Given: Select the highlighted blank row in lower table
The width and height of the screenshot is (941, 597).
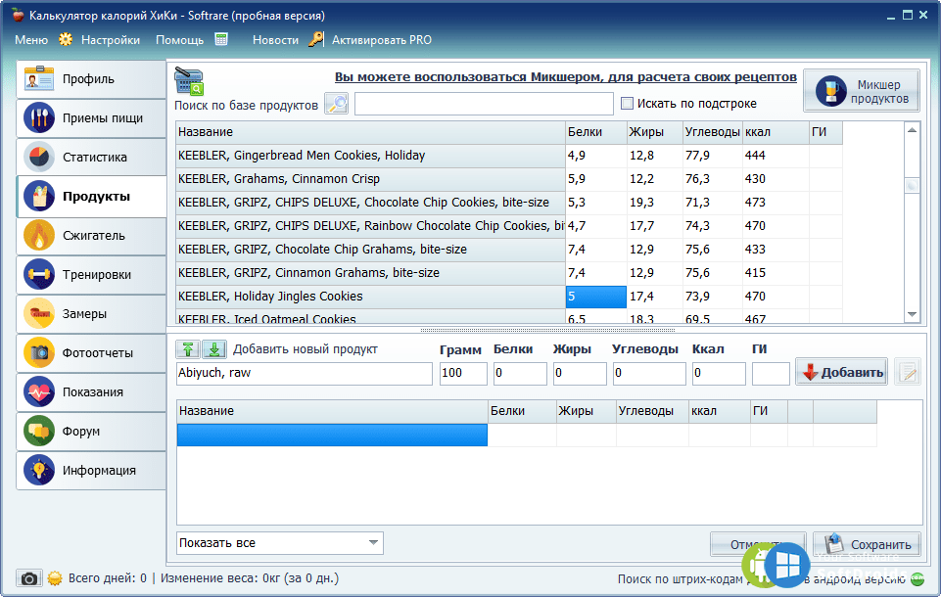Looking at the screenshot, I should click(x=332, y=435).
